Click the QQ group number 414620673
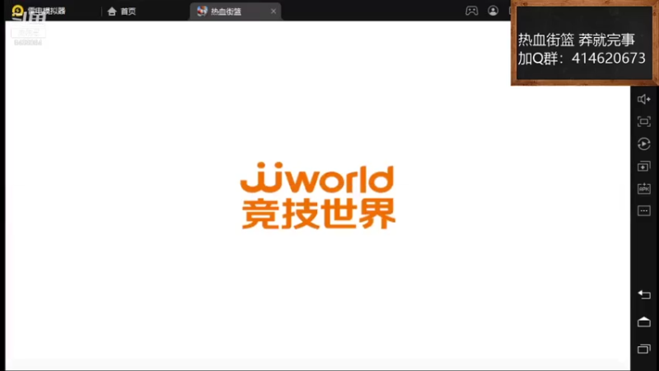The image size is (659, 371). click(x=608, y=58)
